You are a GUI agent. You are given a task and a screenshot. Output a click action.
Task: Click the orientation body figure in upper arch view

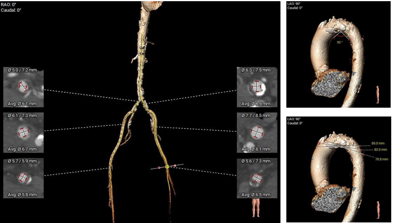click(x=378, y=95)
